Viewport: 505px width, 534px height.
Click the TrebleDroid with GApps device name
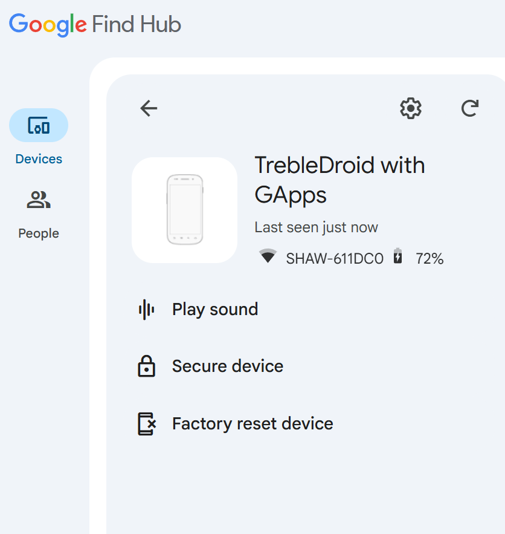(x=339, y=180)
